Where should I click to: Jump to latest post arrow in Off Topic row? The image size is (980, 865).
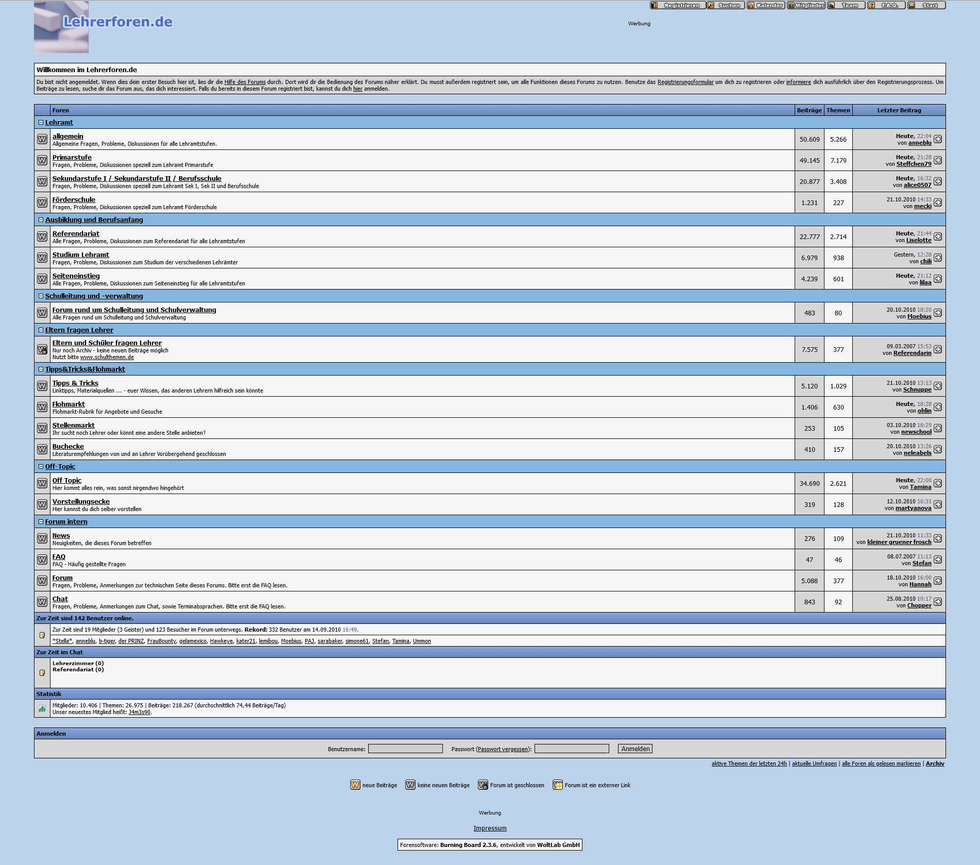coord(938,484)
